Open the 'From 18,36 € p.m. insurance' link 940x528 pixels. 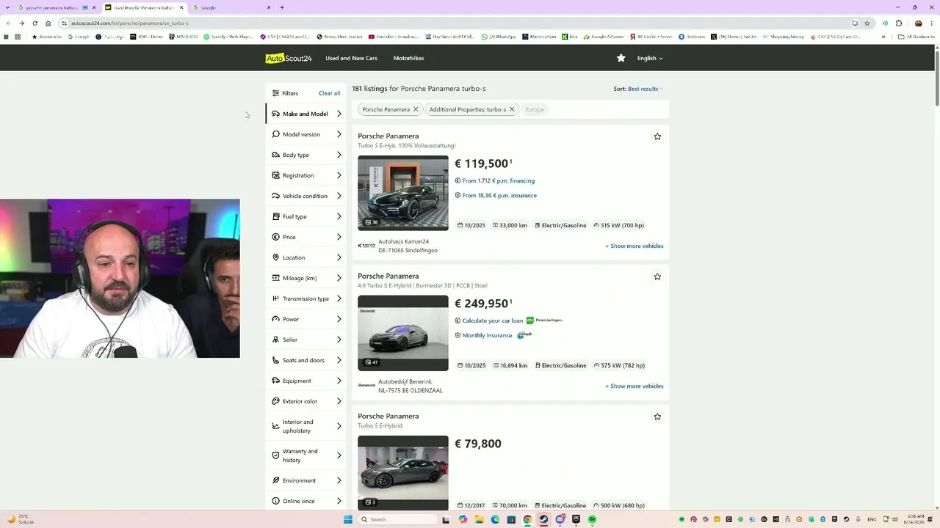click(x=499, y=195)
